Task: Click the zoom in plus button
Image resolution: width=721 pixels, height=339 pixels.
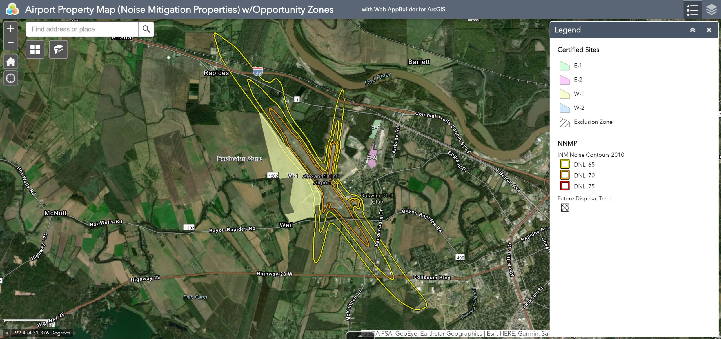Action: tap(10, 28)
